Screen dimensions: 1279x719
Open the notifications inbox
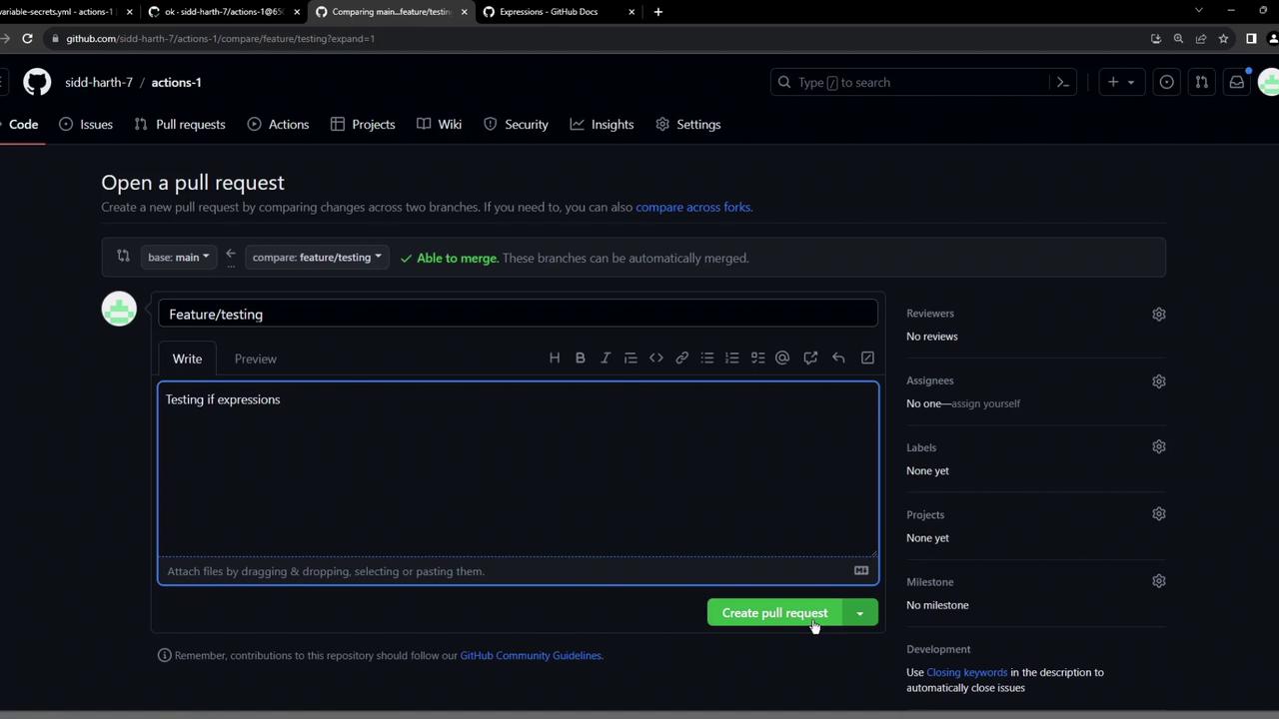click(x=1236, y=82)
